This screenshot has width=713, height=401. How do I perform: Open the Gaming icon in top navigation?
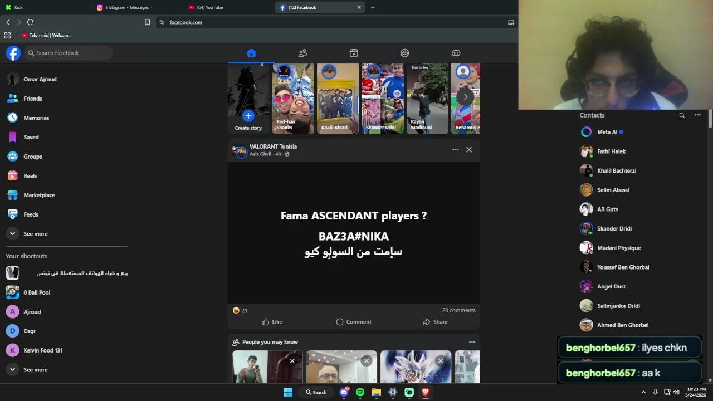pyautogui.click(x=456, y=53)
